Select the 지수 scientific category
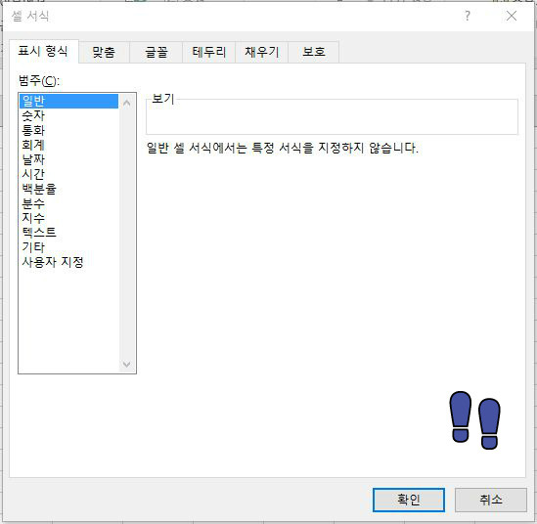Screen dimensions: 537x524 [x=68, y=218]
